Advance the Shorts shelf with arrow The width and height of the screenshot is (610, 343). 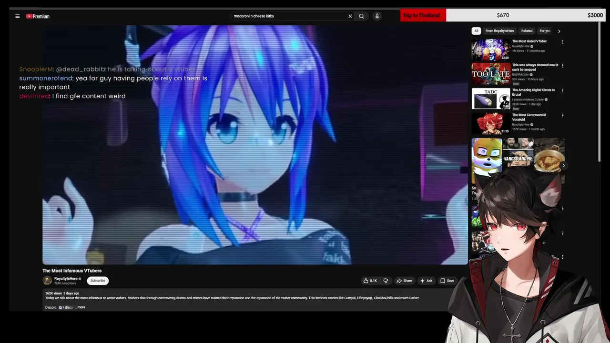(x=563, y=166)
